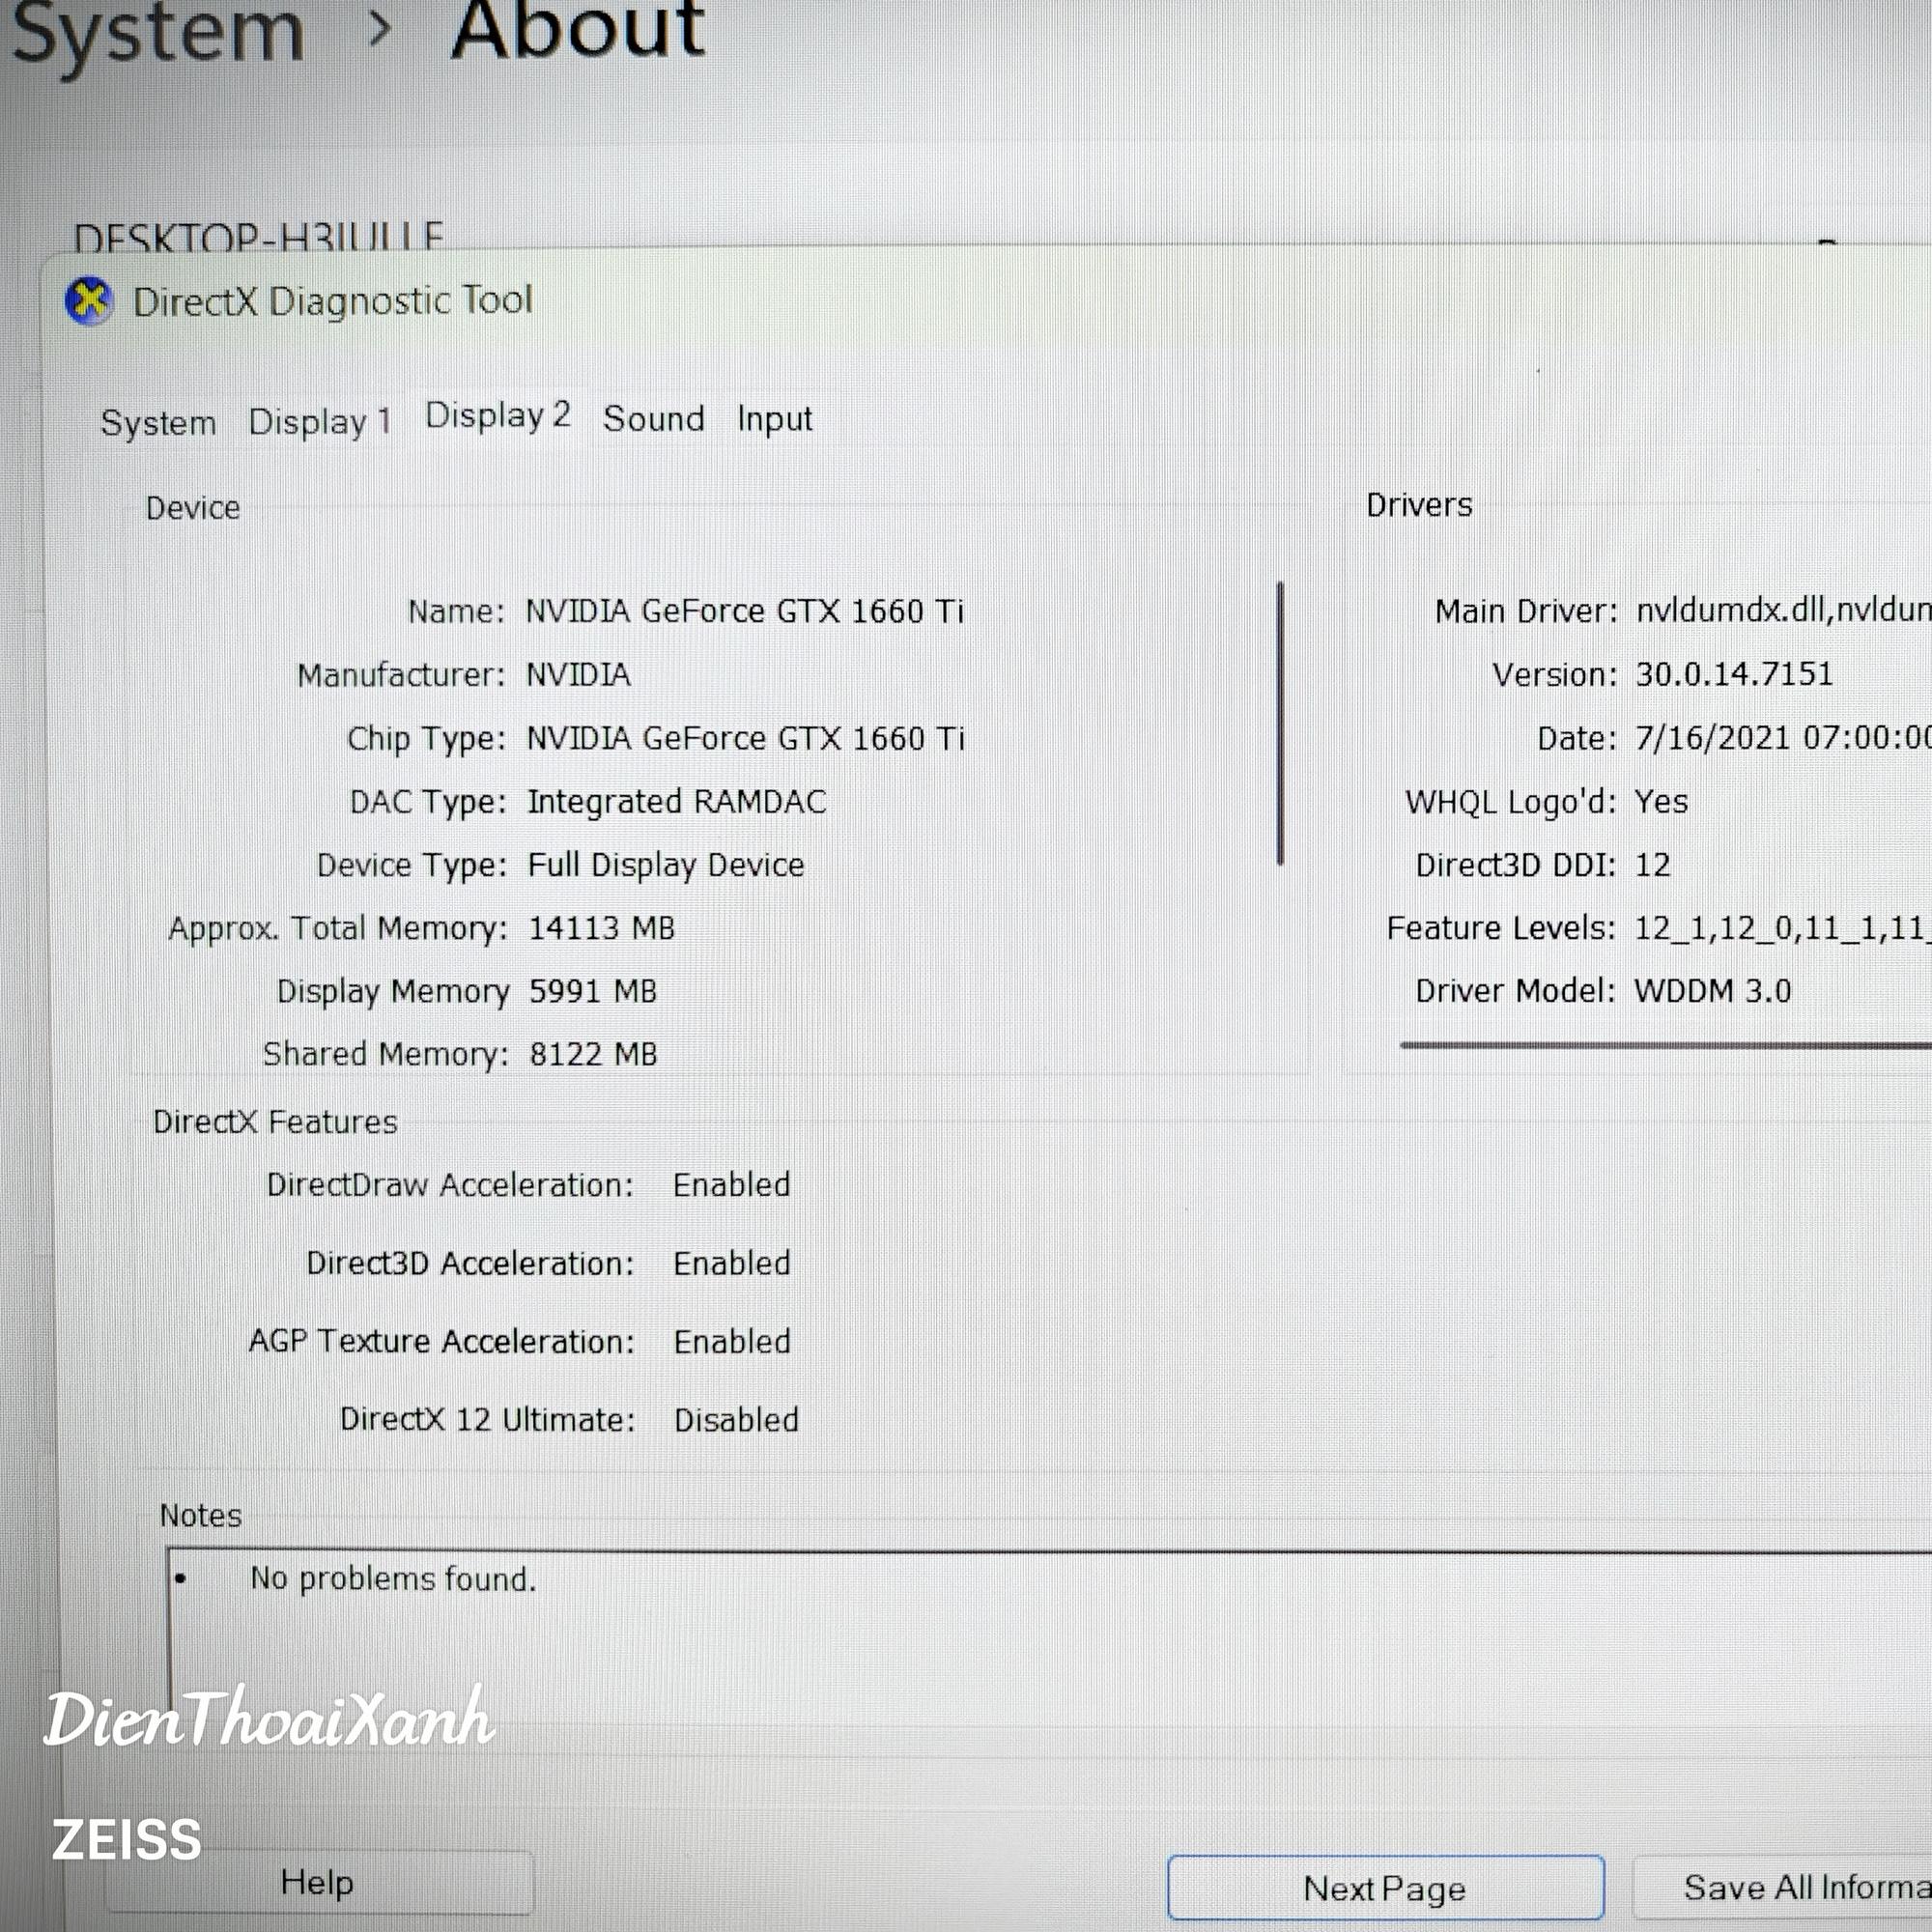Open the Sound tab
The width and height of the screenshot is (1932, 1932).
653,418
